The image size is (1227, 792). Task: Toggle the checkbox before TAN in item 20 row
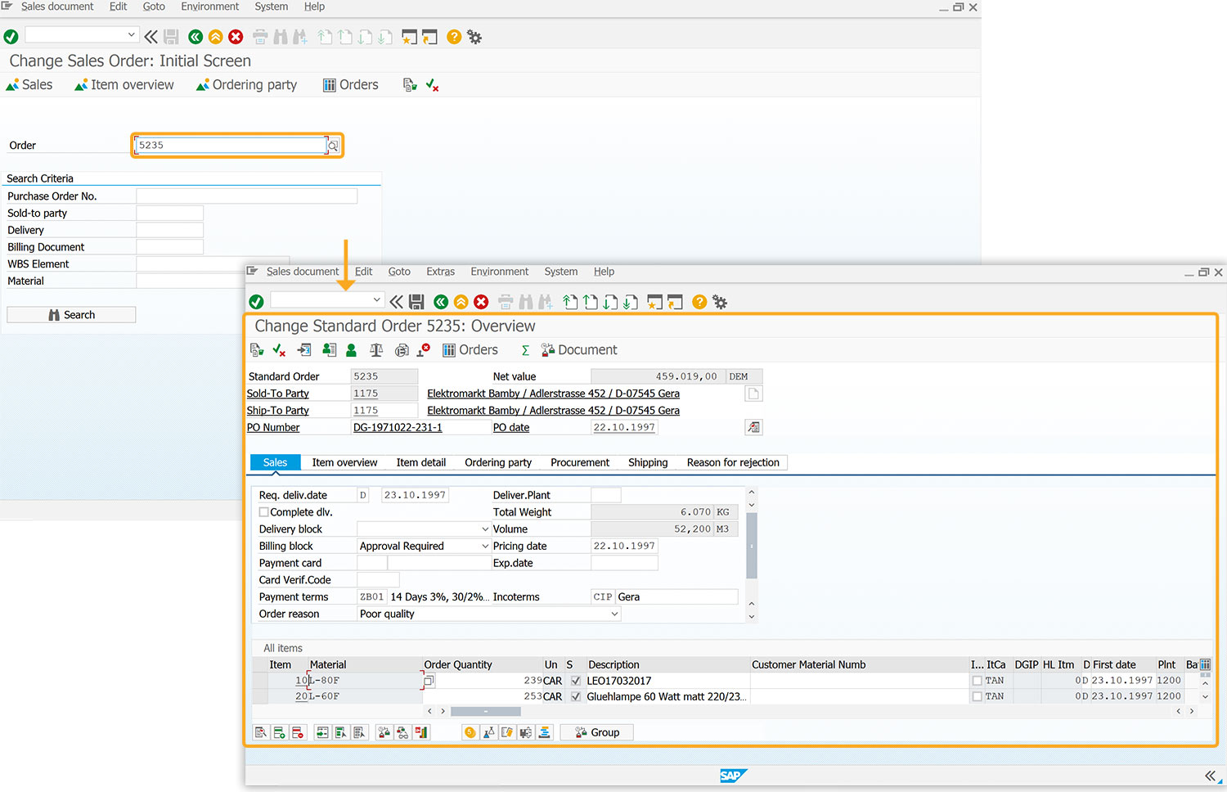977,696
